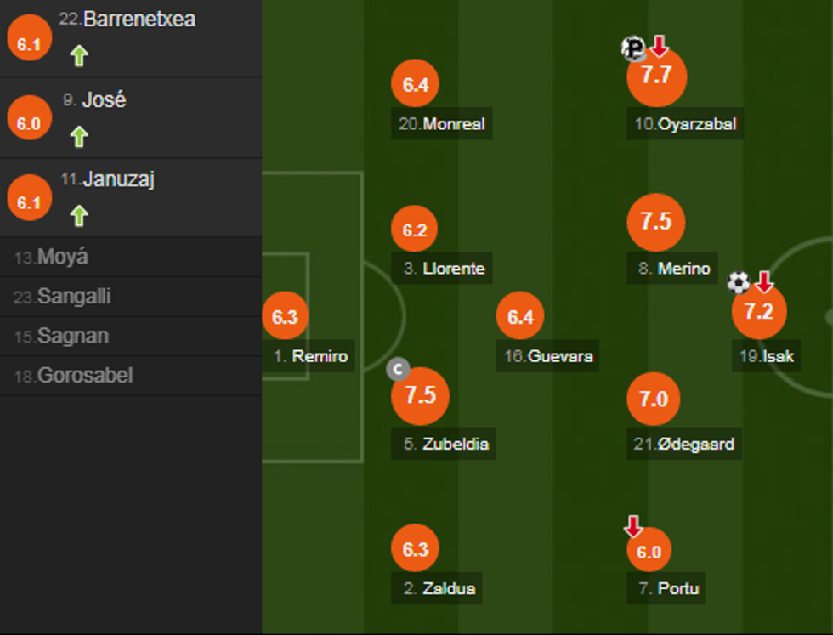Click the goal ball icon near Isak

pyautogui.click(x=739, y=282)
